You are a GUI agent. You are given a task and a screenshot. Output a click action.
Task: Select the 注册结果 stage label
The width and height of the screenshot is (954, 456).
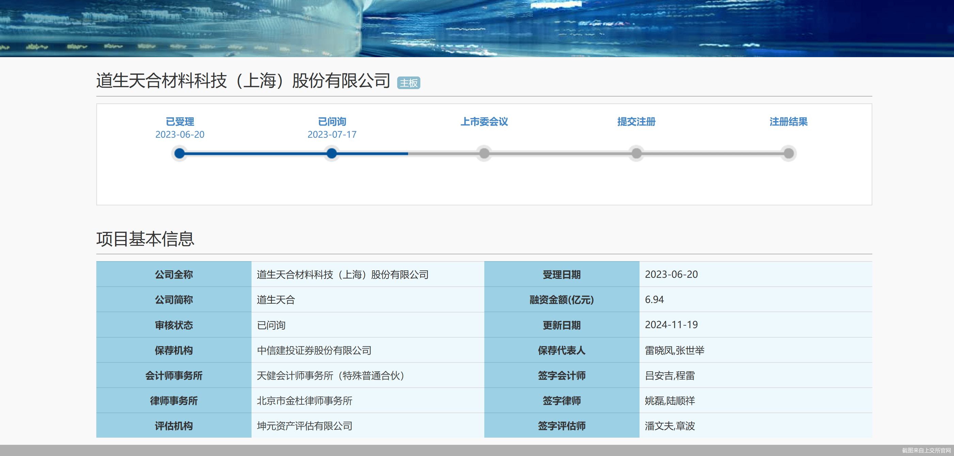pyautogui.click(x=789, y=121)
